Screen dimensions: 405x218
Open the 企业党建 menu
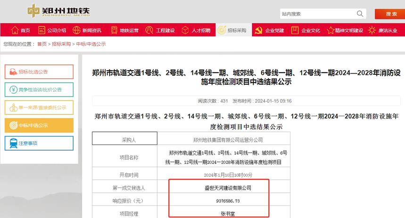pos(269,30)
